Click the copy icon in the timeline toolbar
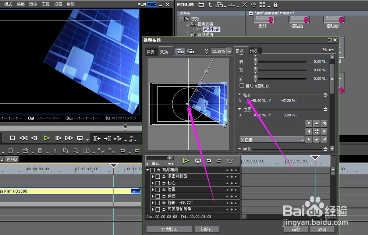Screen dimensions: 368x235 click(66, 151)
